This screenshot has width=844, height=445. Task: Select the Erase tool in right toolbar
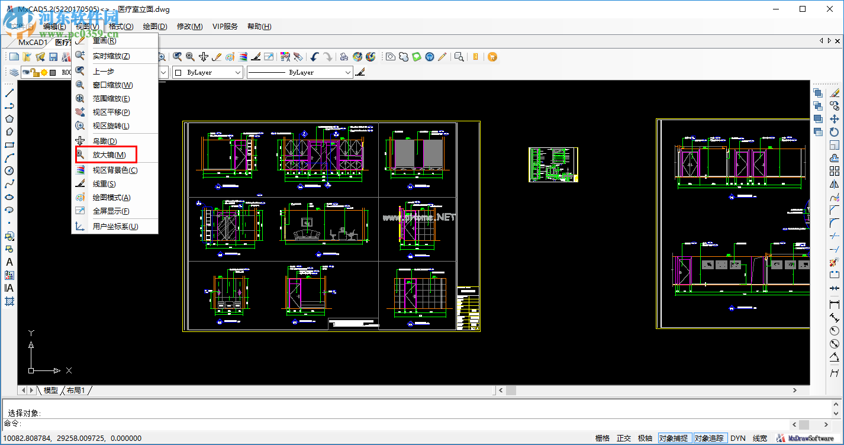tap(835, 93)
